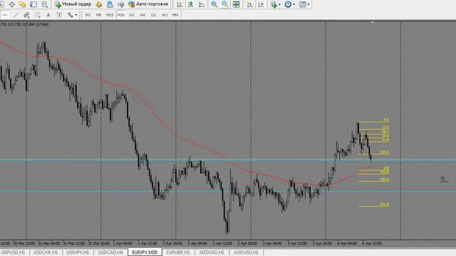Click the signals globe icon
This screenshot has height=256, width=456.
click(x=120, y=4)
